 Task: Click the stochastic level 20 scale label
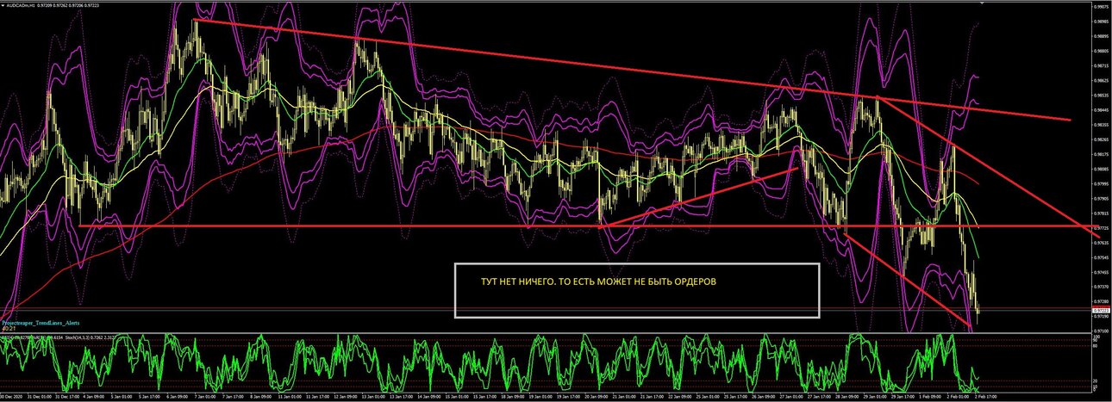[1095, 380]
